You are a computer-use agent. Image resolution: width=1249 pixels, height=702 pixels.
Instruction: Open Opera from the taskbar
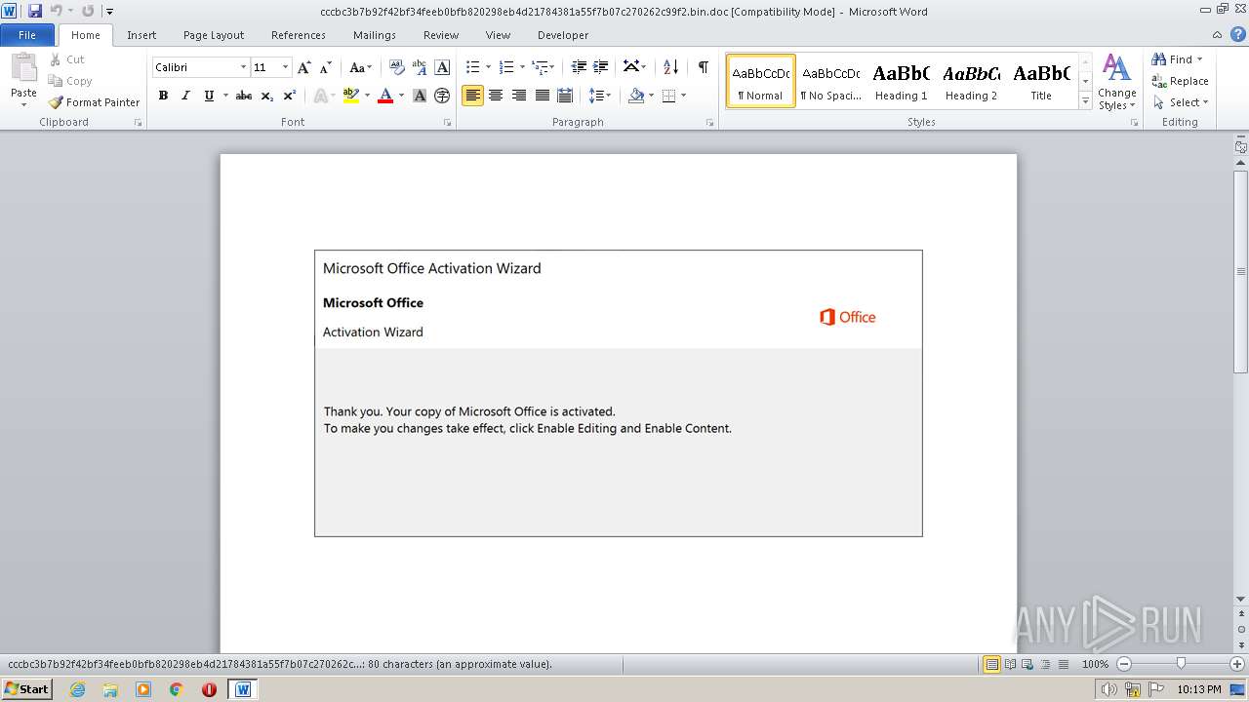tap(209, 689)
